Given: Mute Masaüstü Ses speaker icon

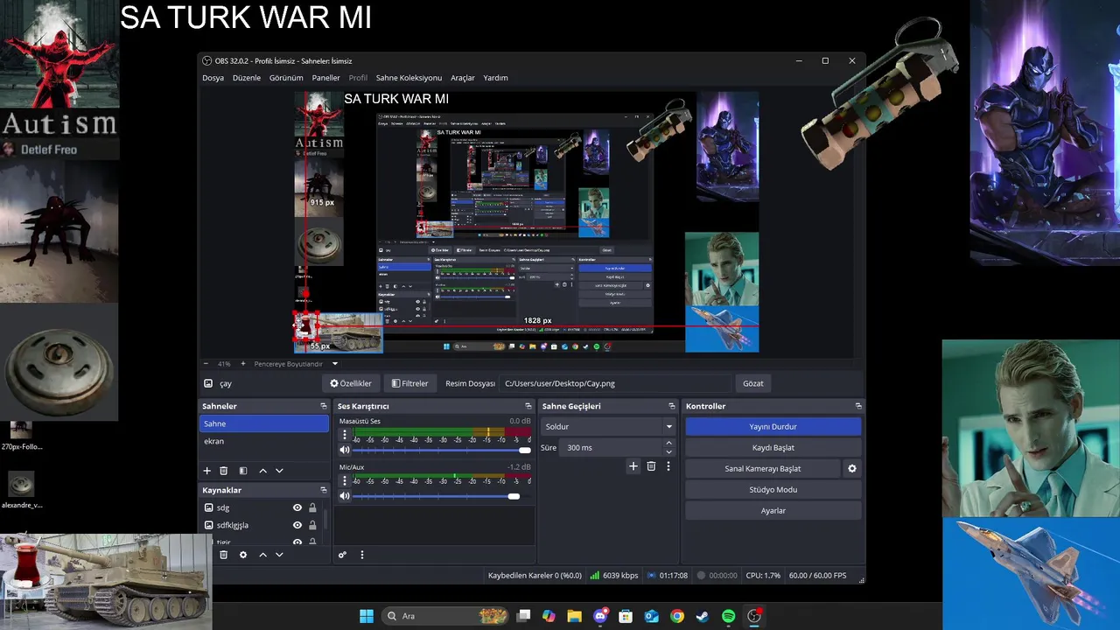Looking at the screenshot, I should (x=345, y=450).
